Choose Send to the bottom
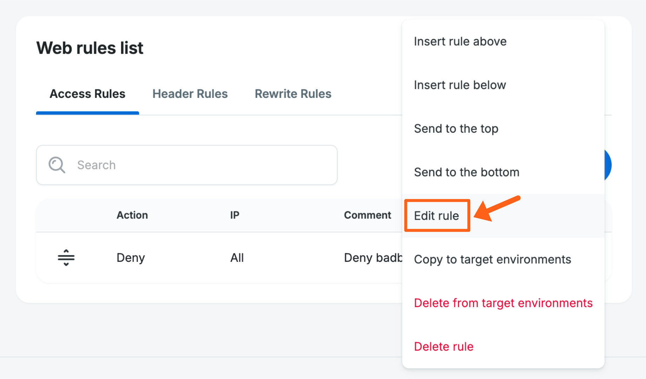Viewport: 646px width, 379px height. tap(466, 172)
